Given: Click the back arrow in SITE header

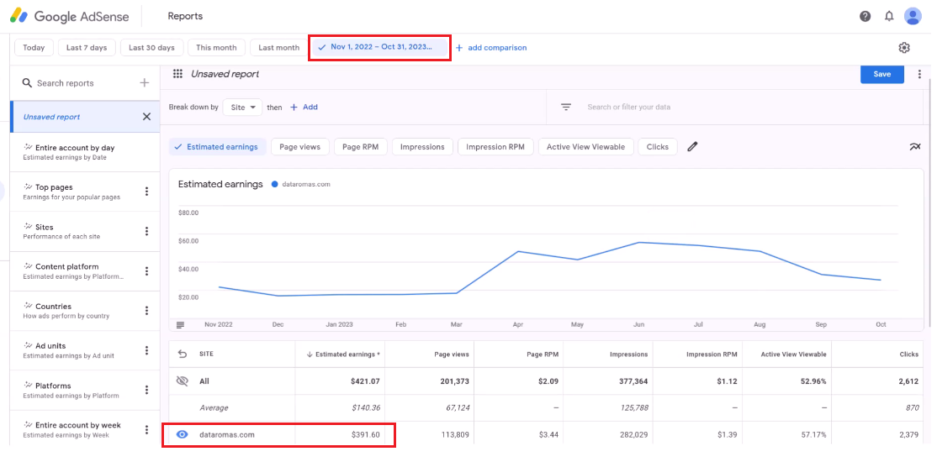Looking at the screenshot, I should tap(183, 354).
